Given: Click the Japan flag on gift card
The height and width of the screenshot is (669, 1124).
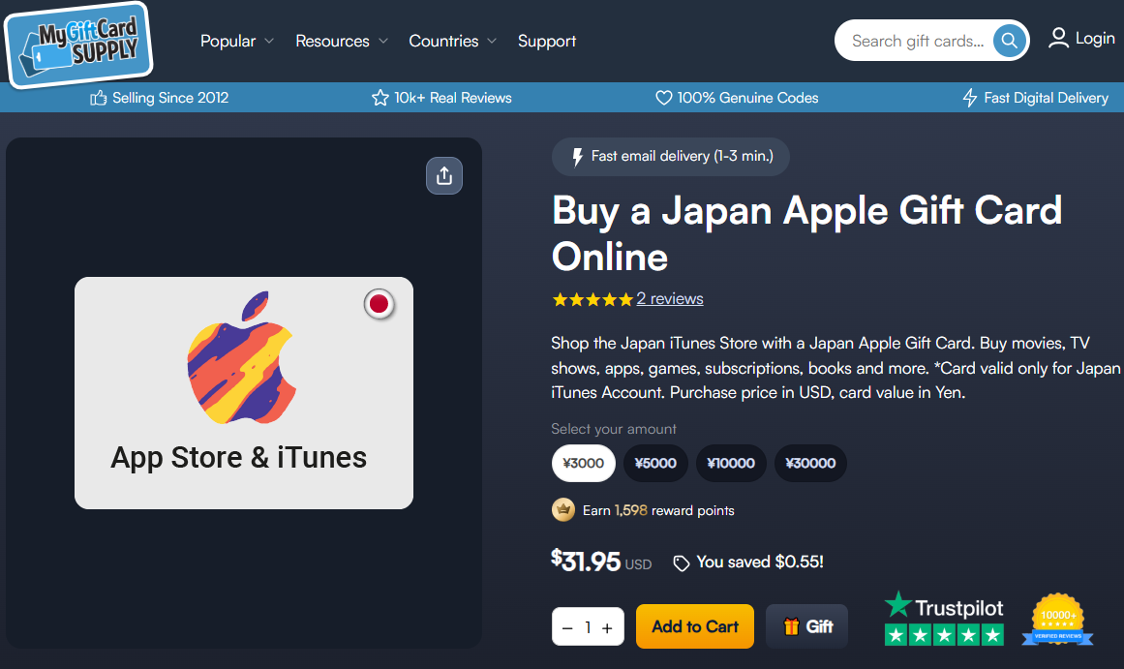Looking at the screenshot, I should pyautogui.click(x=380, y=304).
